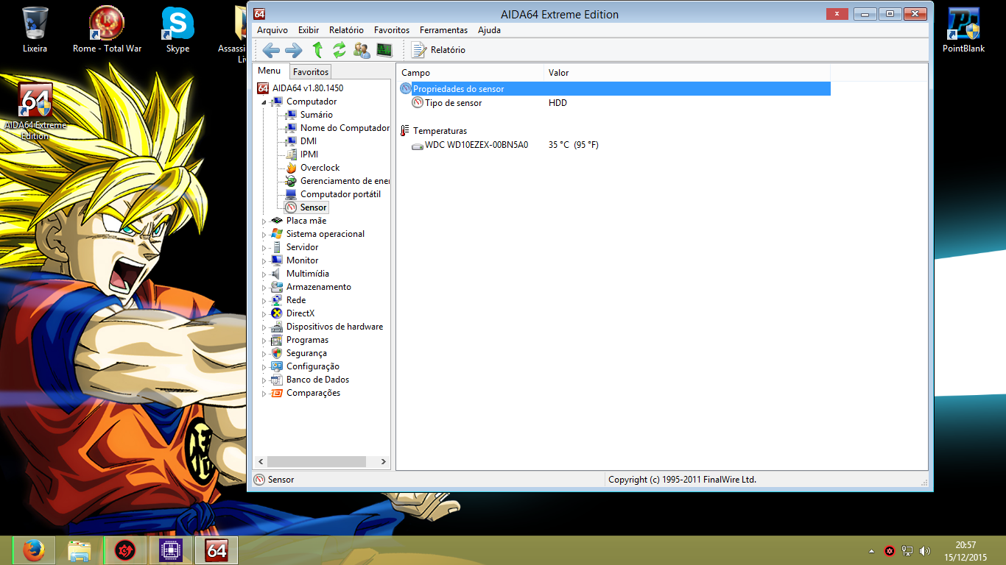
Task: Expand the Sistema operacional node
Action: point(264,235)
